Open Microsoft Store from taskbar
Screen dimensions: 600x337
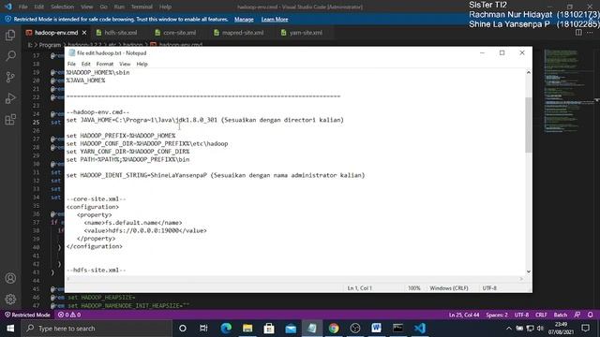269,329
